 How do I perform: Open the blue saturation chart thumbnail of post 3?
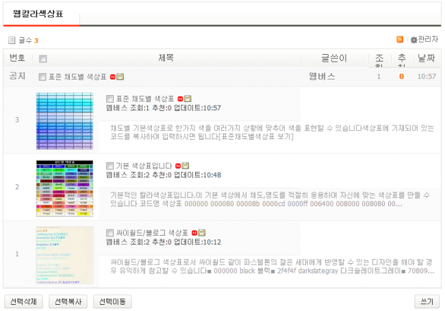(65, 121)
